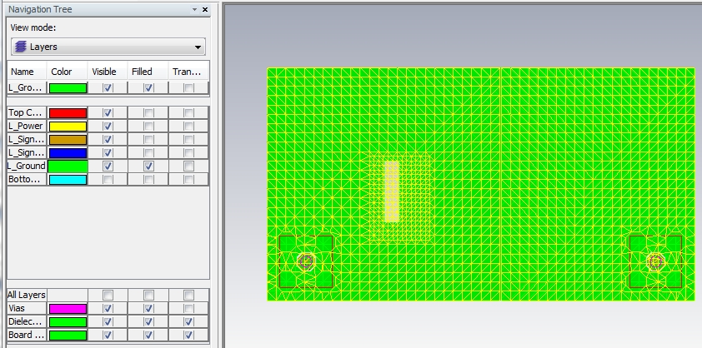
Task: Open red color swatch of Top C... layer
Action: click(x=68, y=112)
